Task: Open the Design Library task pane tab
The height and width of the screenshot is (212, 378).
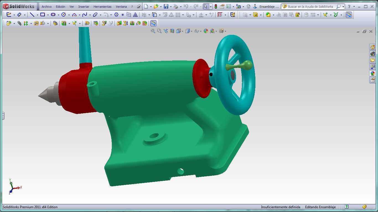Action: coord(373,54)
